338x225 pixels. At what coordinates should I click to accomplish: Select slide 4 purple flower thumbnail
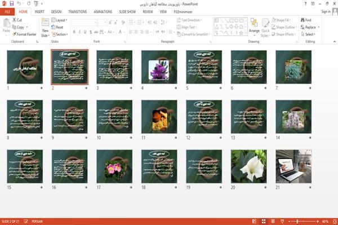click(x=159, y=67)
